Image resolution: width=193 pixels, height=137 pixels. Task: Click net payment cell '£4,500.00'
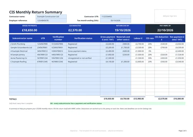[x=177, y=48]
